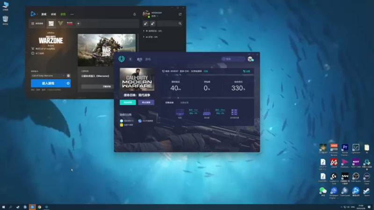
Task: Expand the second friends group showing 0/6
Action: tap(150, 37)
